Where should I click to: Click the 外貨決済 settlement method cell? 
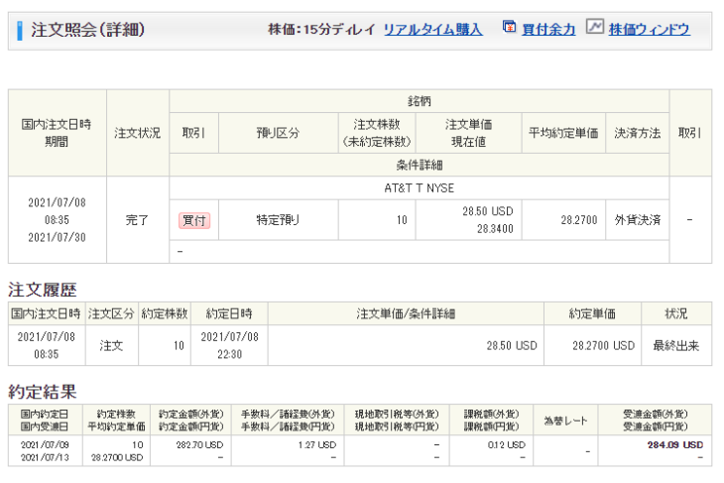637,220
